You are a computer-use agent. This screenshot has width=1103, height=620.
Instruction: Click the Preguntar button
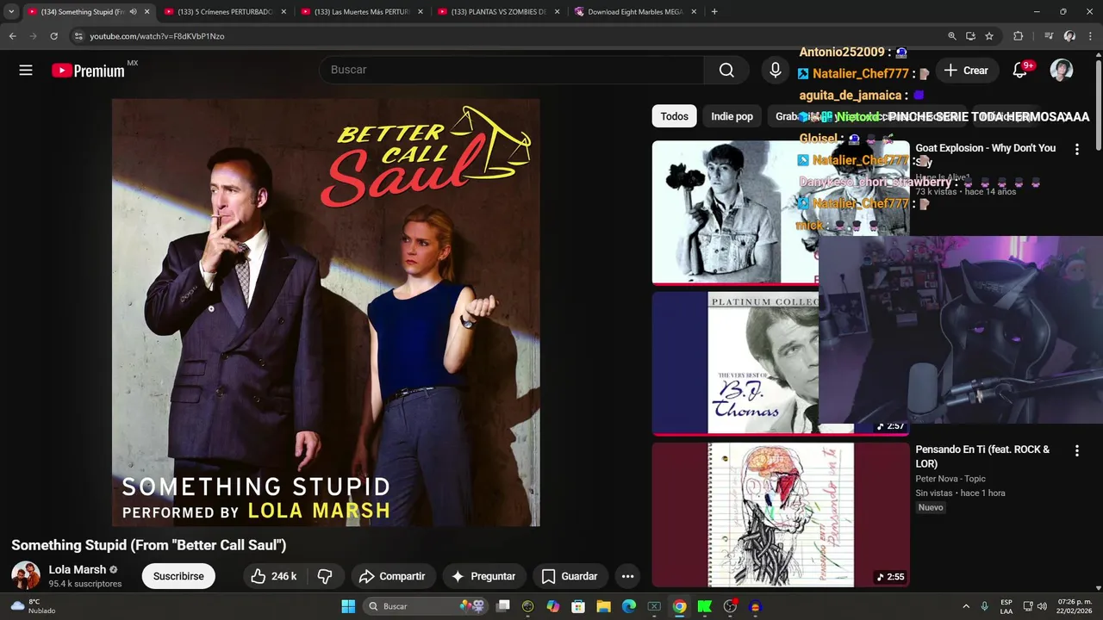click(483, 576)
